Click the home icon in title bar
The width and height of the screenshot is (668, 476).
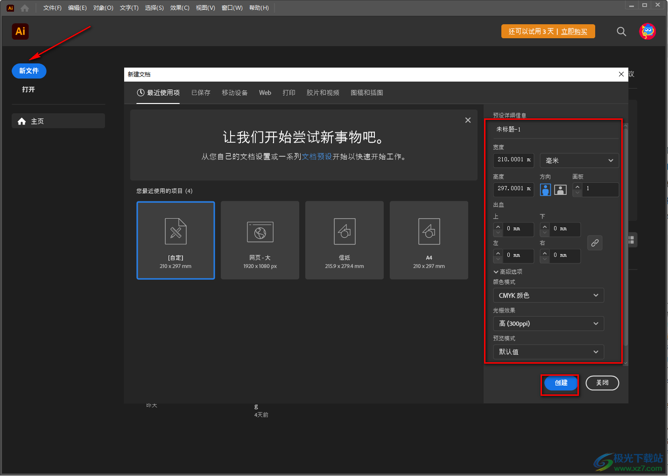click(x=25, y=8)
